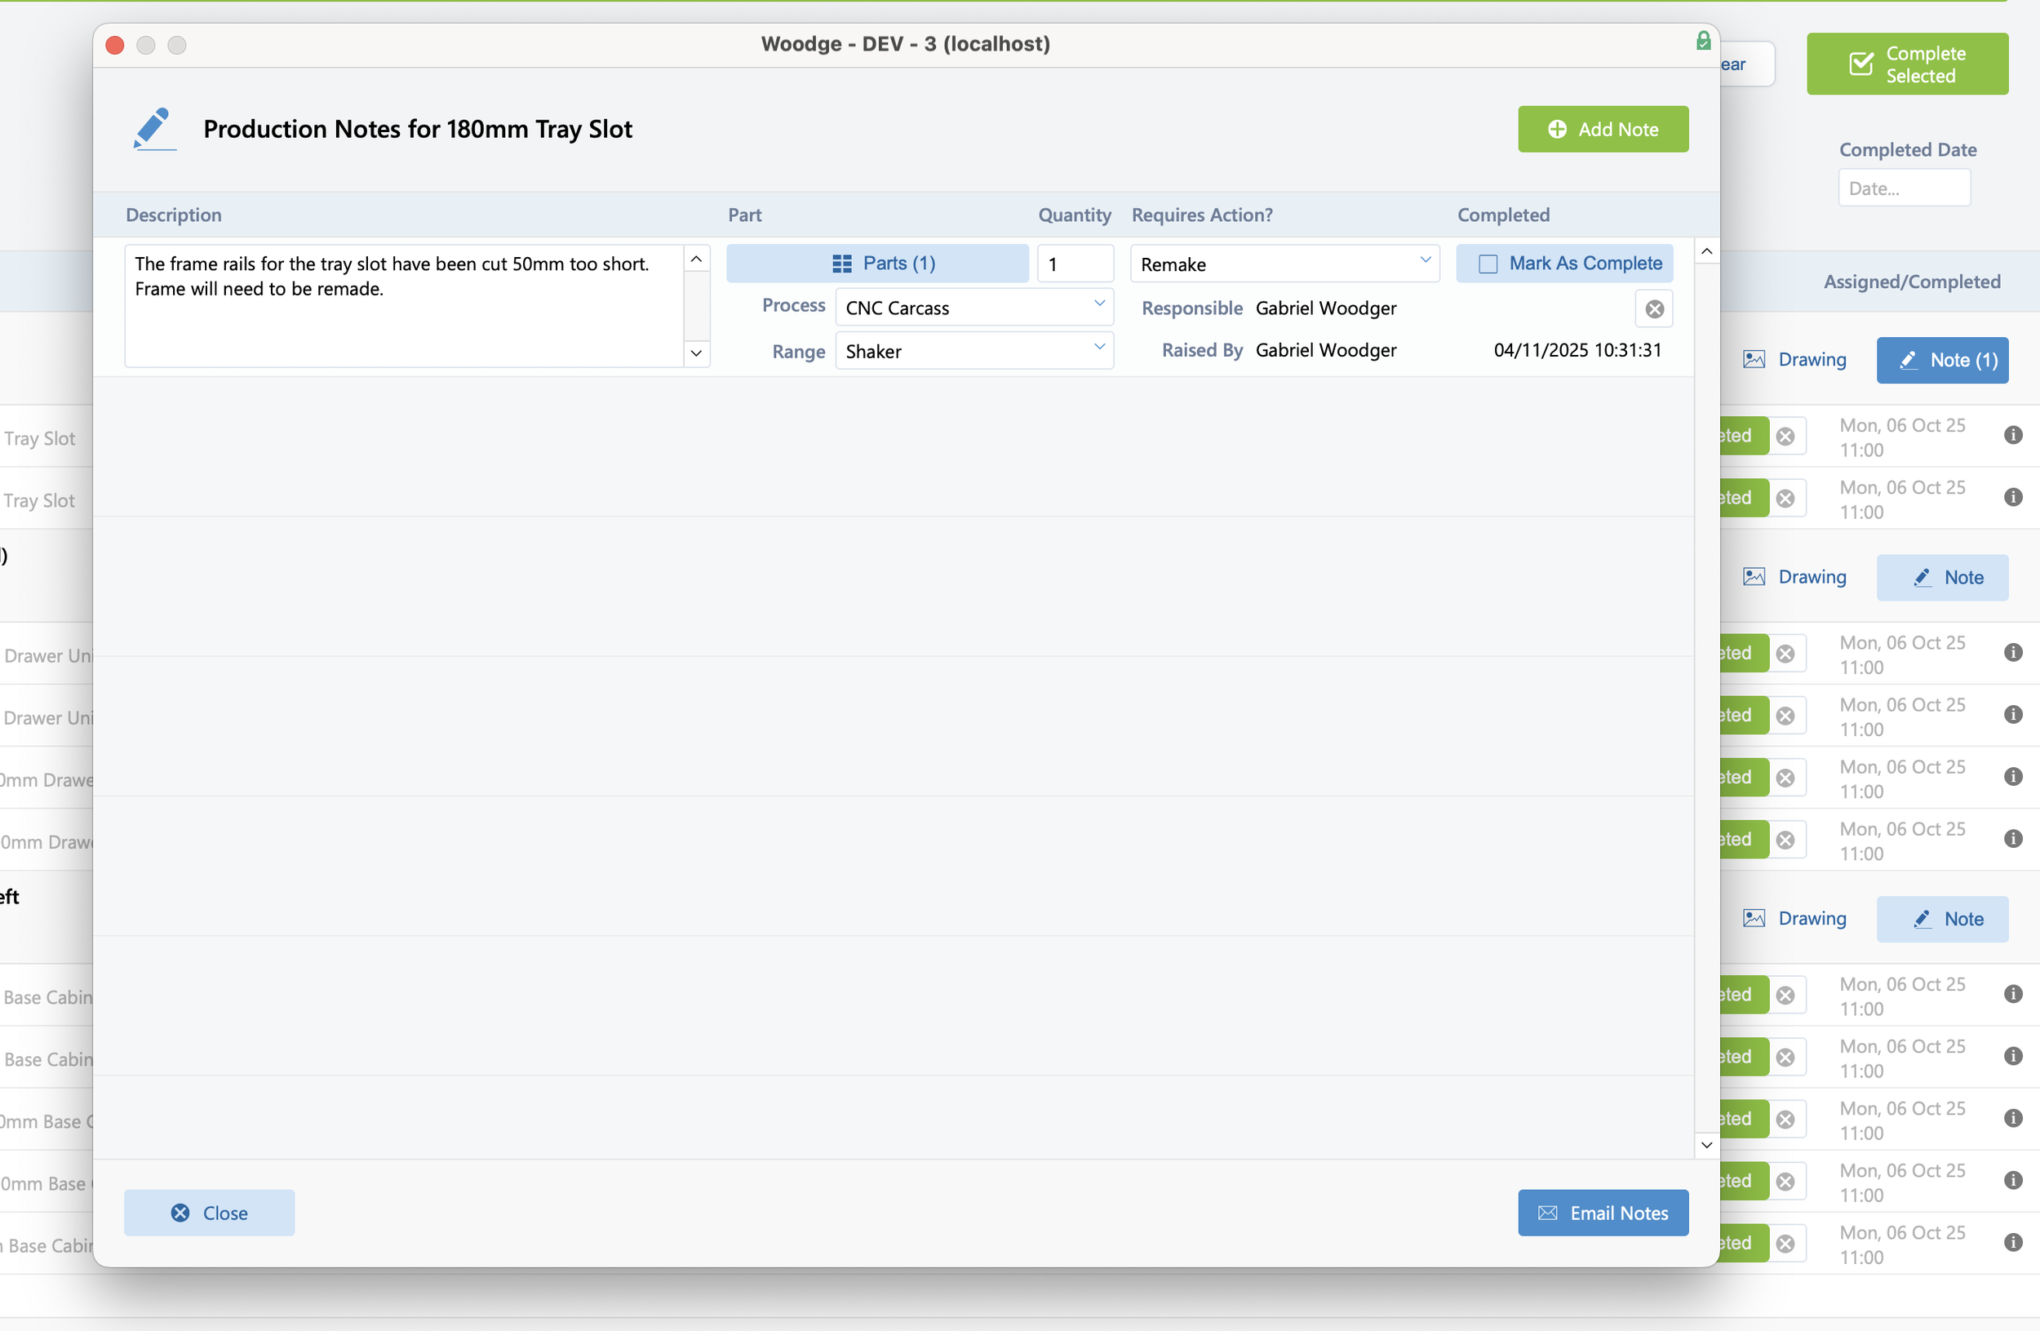
Task: Click the Email Notes button
Action: (1602, 1213)
